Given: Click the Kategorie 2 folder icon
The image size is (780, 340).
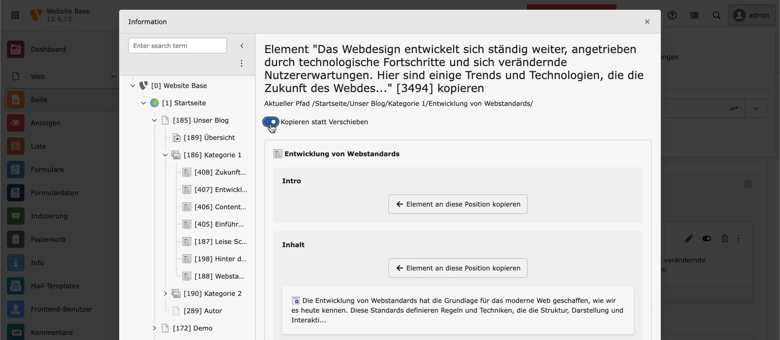Looking at the screenshot, I should (x=176, y=293).
